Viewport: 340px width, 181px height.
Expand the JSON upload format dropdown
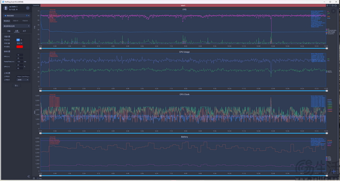tap(23, 80)
